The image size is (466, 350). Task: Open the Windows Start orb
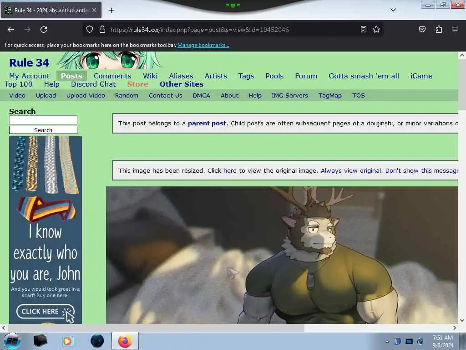12,341
